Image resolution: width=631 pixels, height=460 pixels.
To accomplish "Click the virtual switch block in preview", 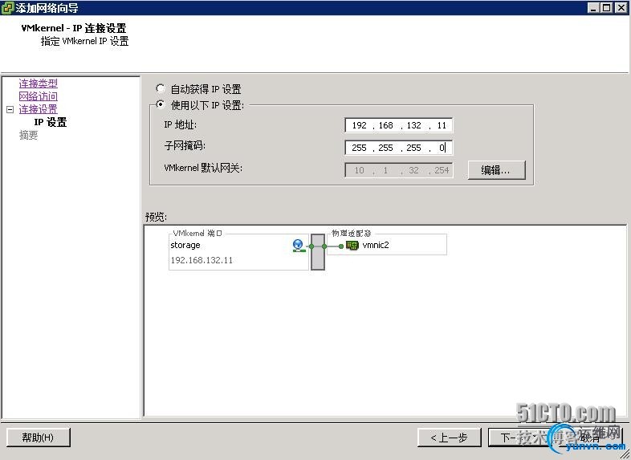I will [318, 252].
